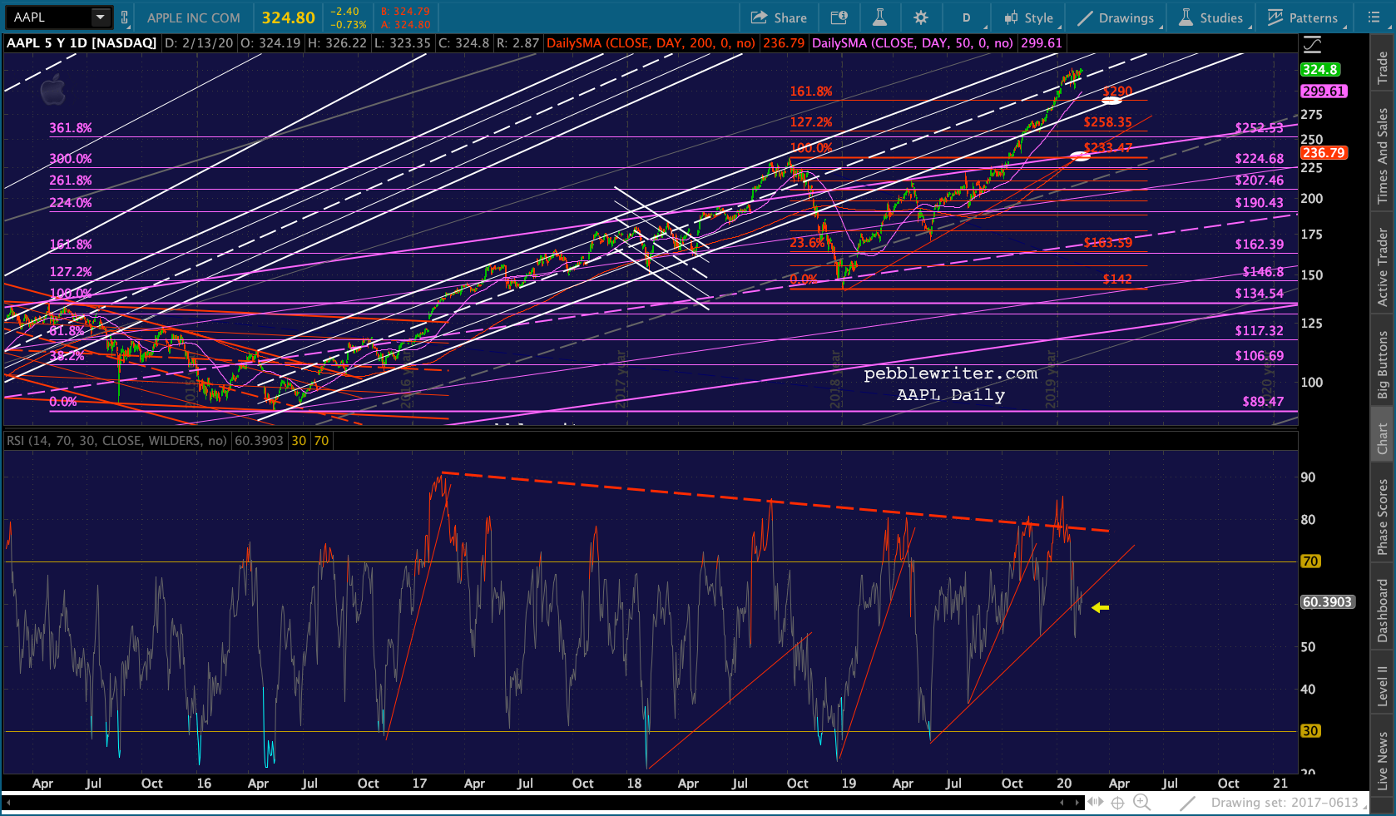Click the DailySMA 200 study label

[651, 43]
